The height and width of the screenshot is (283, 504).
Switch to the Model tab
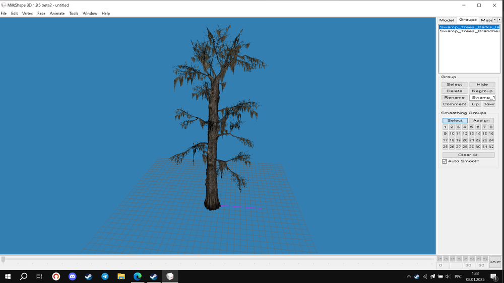(x=447, y=20)
